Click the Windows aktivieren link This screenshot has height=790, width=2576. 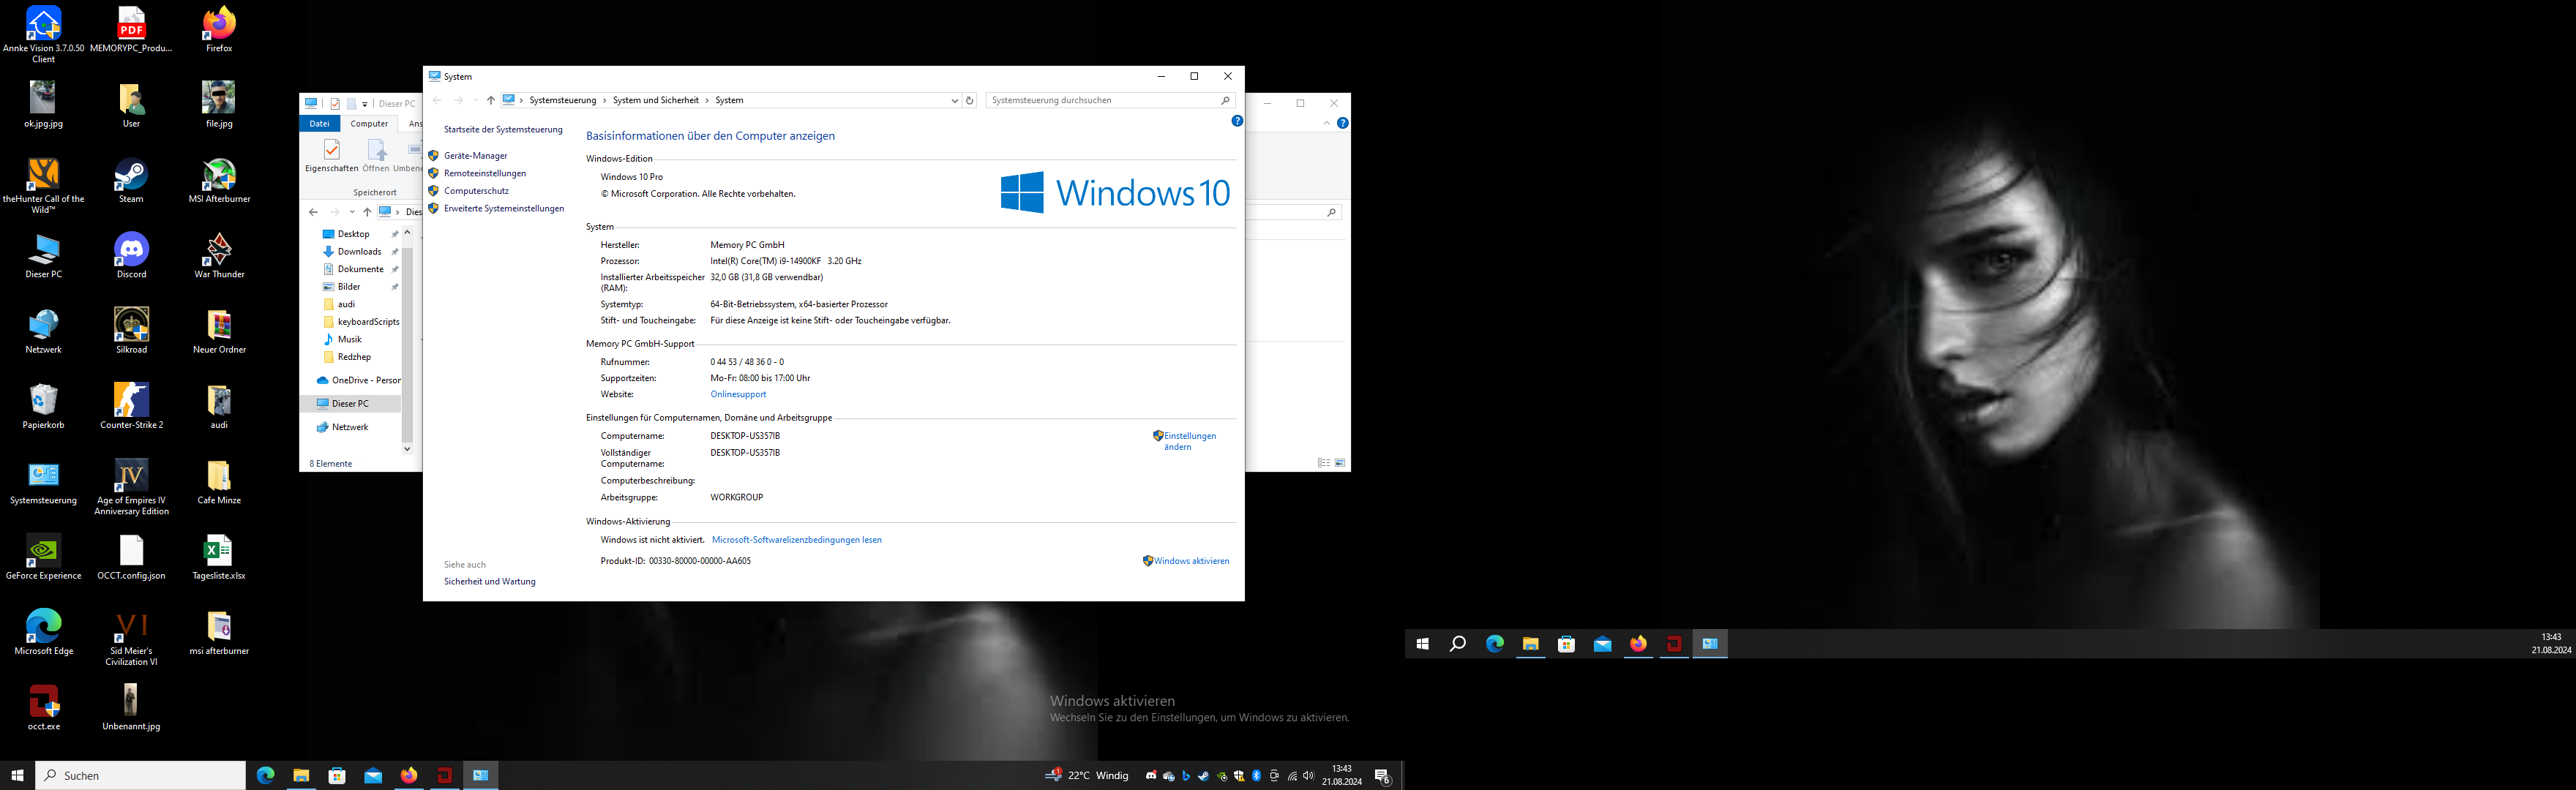pos(1191,561)
